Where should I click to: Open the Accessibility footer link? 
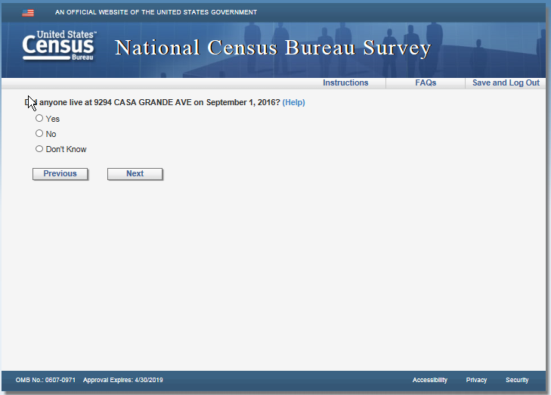430,380
